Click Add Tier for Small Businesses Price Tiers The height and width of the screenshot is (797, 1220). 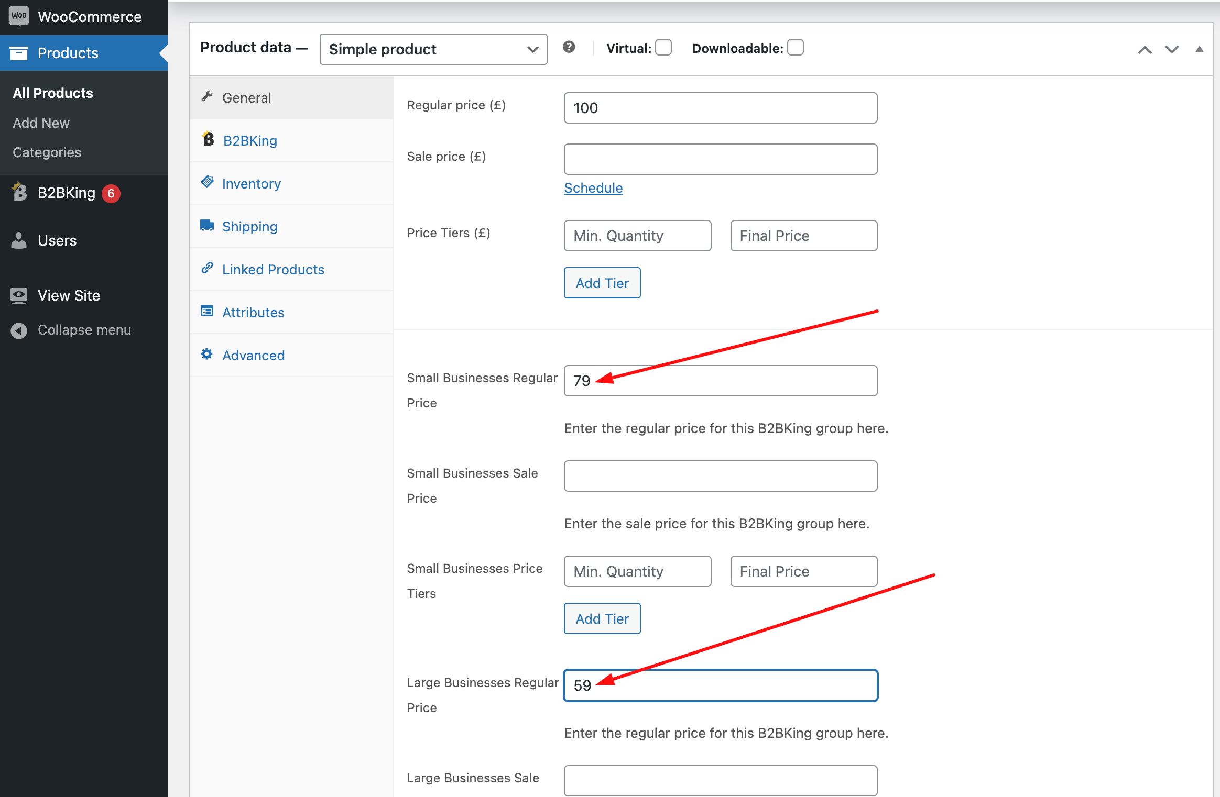tap(602, 617)
